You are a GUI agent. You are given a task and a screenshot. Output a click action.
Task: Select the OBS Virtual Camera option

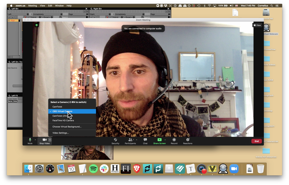coord(72,111)
